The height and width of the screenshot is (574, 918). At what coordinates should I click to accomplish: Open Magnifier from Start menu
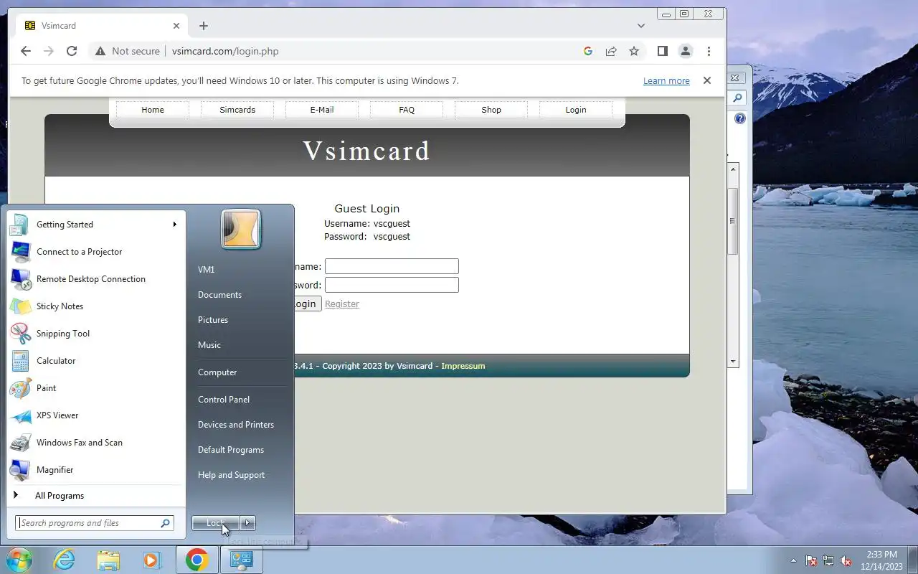pyautogui.click(x=95, y=470)
